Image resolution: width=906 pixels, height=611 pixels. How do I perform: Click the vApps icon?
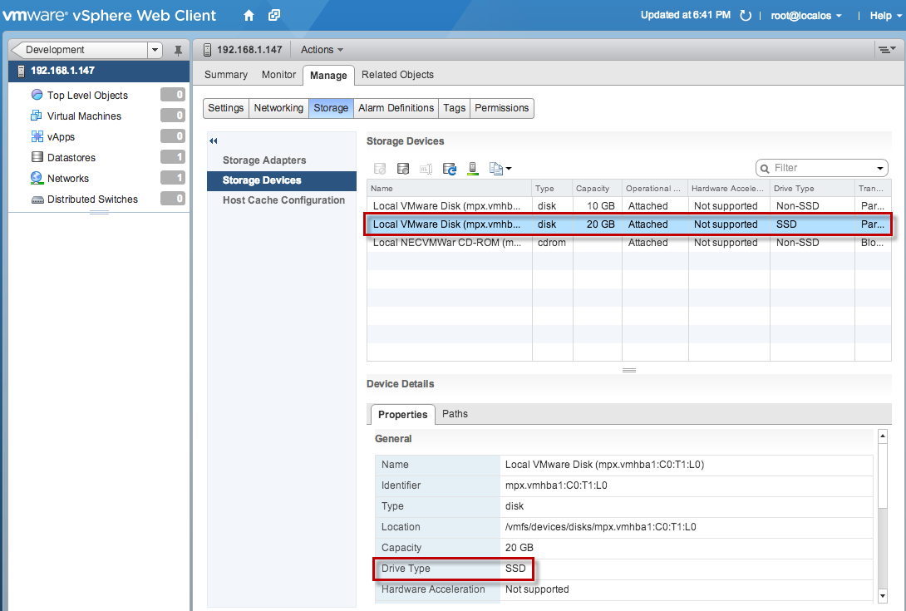(x=37, y=136)
